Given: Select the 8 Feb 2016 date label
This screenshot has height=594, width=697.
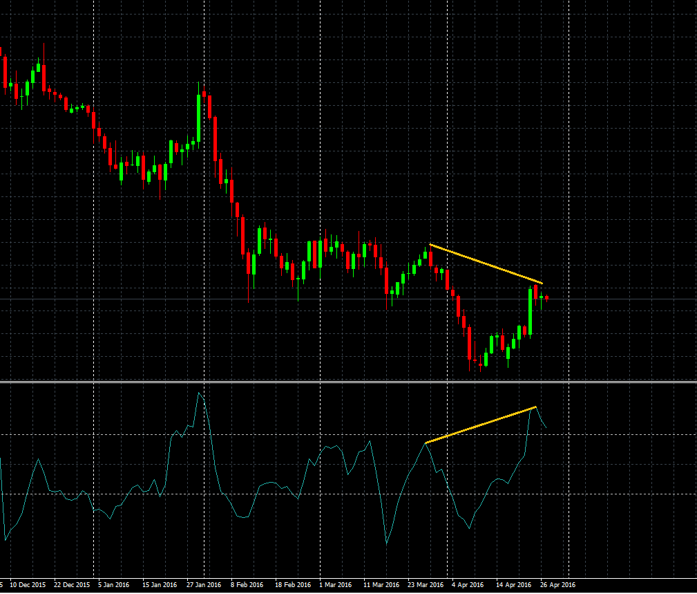Looking at the screenshot, I should click(x=248, y=584).
